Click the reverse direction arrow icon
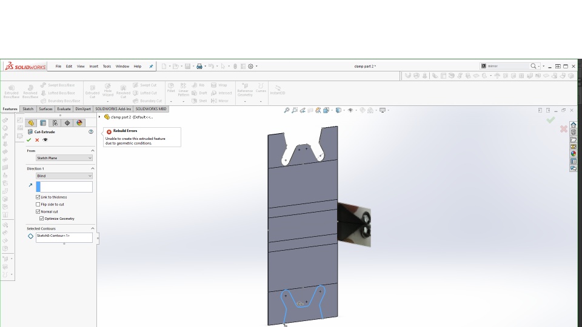The image size is (582, 327). (x=30, y=185)
